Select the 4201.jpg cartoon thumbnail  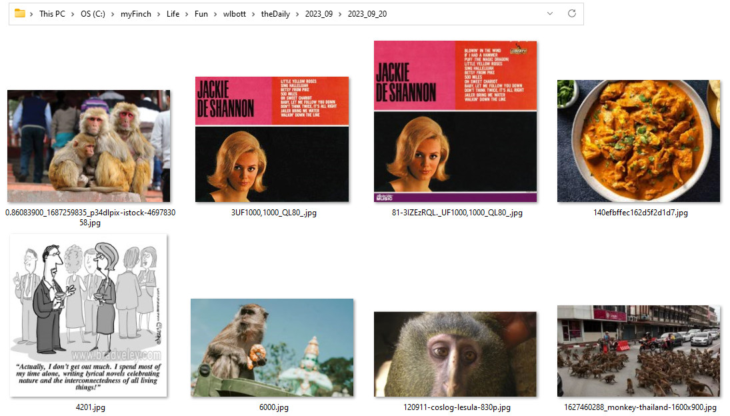tap(89, 315)
